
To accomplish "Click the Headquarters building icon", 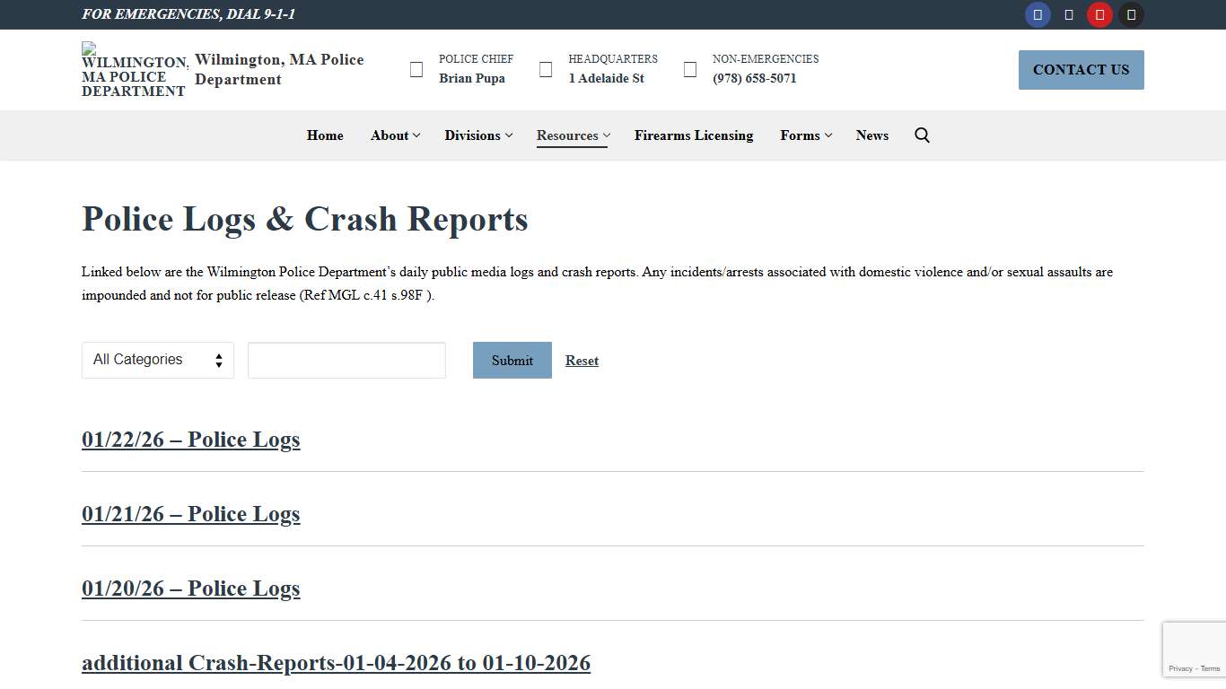I will click(545, 68).
